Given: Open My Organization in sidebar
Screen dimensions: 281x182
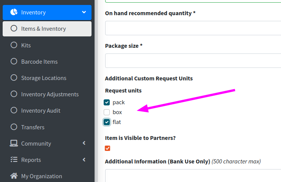Looking at the screenshot, I should pyautogui.click(x=47, y=176).
